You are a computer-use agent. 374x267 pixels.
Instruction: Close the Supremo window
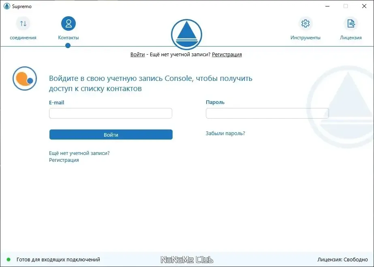coord(364,6)
